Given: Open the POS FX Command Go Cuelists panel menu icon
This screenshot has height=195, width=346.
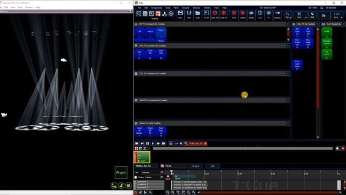Looking at the screenshot, I should [136, 45].
